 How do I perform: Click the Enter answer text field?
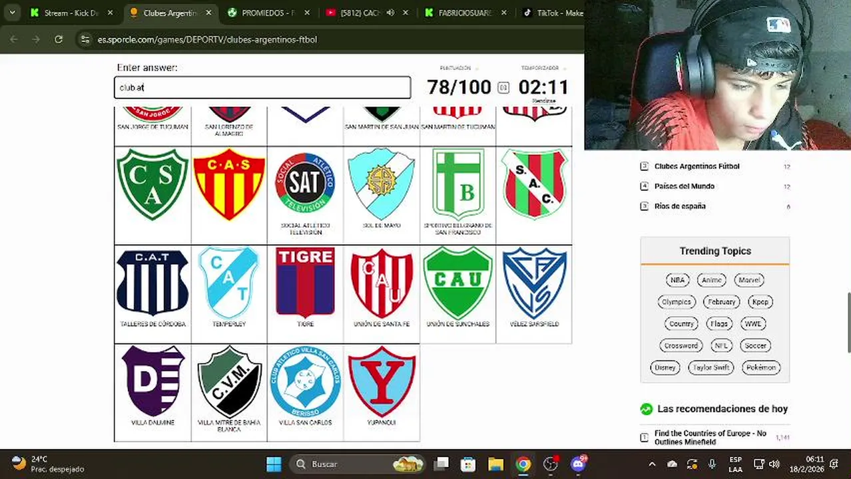tap(262, 87)
